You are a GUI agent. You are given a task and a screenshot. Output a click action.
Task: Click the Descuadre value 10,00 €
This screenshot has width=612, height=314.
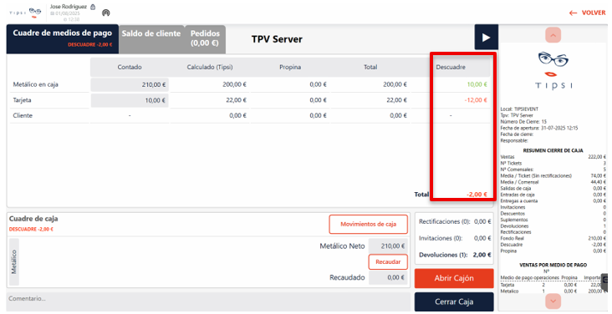477,84
